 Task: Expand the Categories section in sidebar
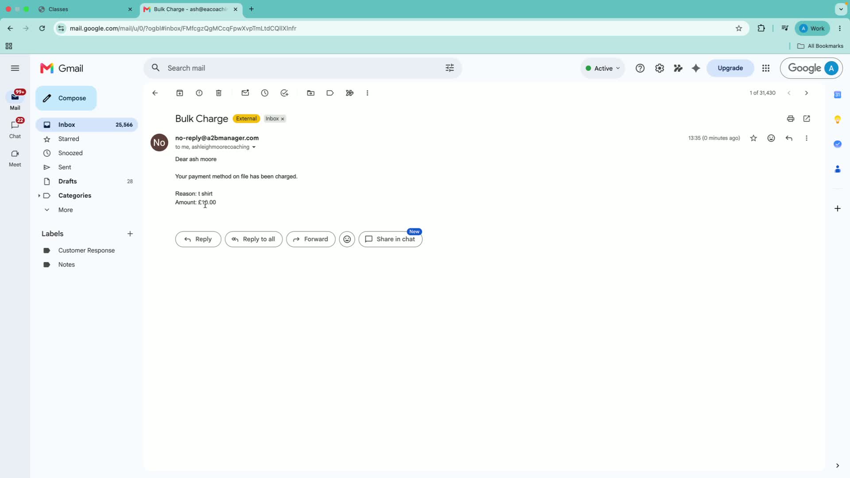[39, 196]
